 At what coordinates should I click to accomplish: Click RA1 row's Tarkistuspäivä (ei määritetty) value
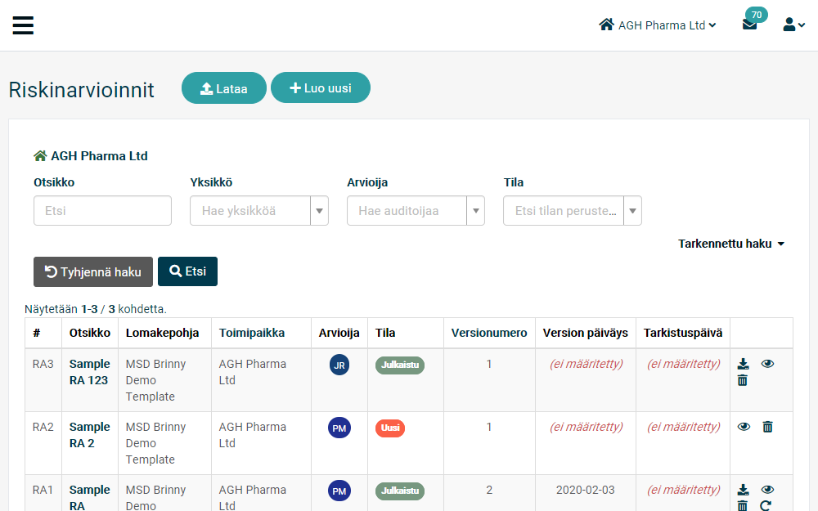pos(683,490)
